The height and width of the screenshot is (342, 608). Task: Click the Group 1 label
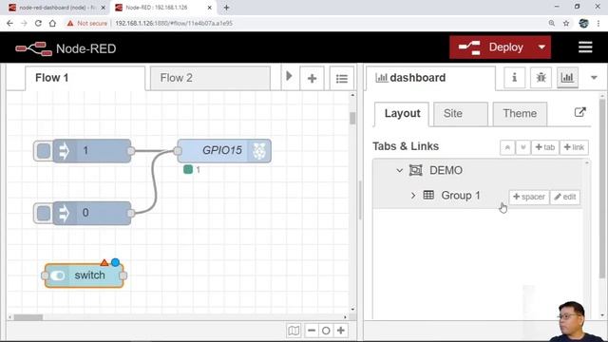coord(461,196)
